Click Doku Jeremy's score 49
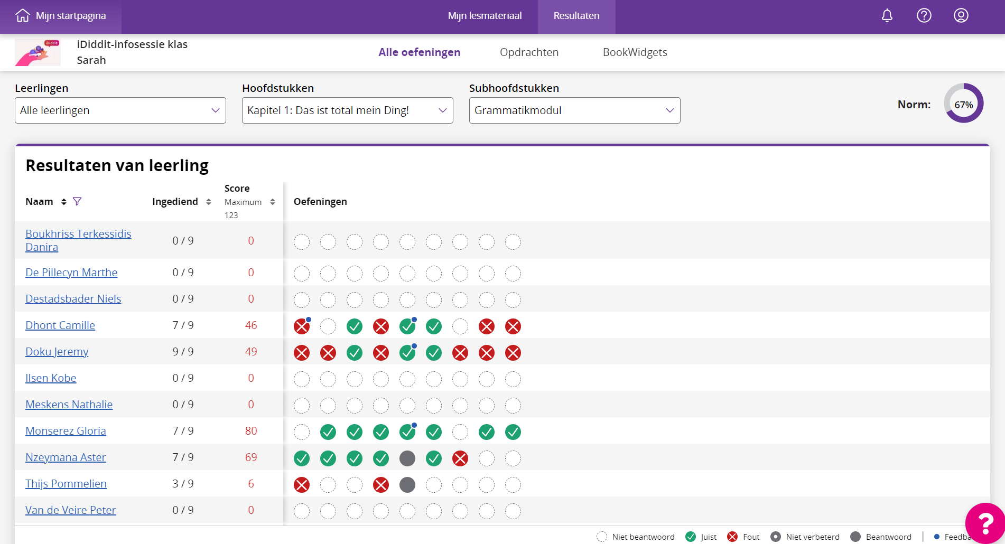 251,352
